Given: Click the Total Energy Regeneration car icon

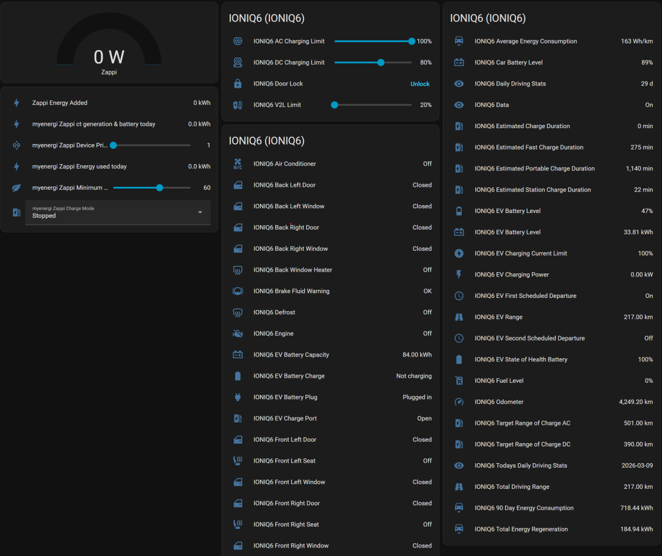Looking at the screenshot, I should [459, 529].
